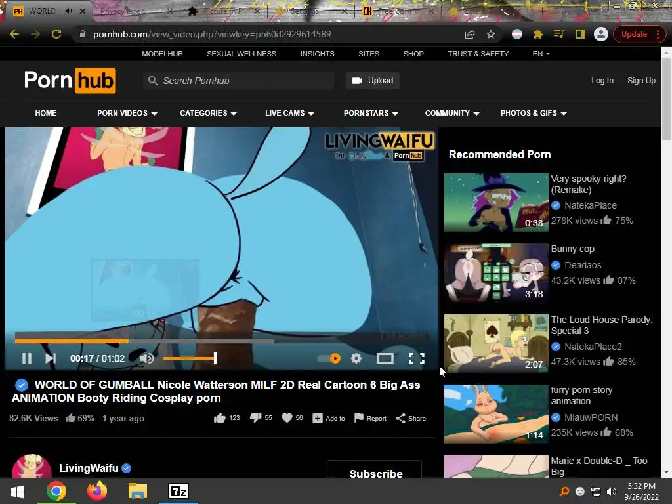The image size is (672, 504).
Task: Go to HOME in the navigation bar
Action: pyautogui.click(x=46, y=113)
